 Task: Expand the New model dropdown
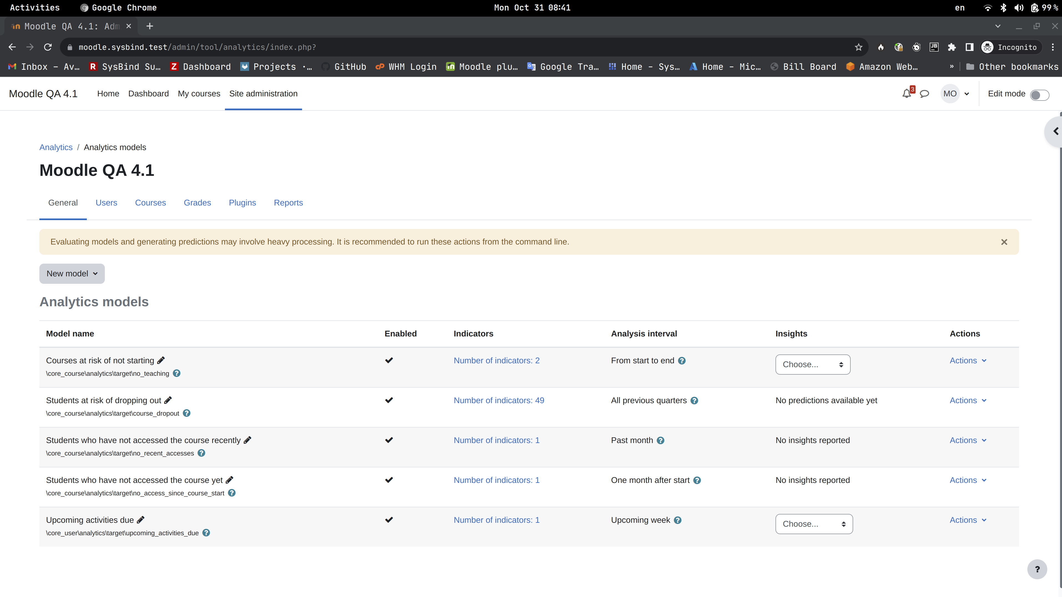tap(72, 274)
